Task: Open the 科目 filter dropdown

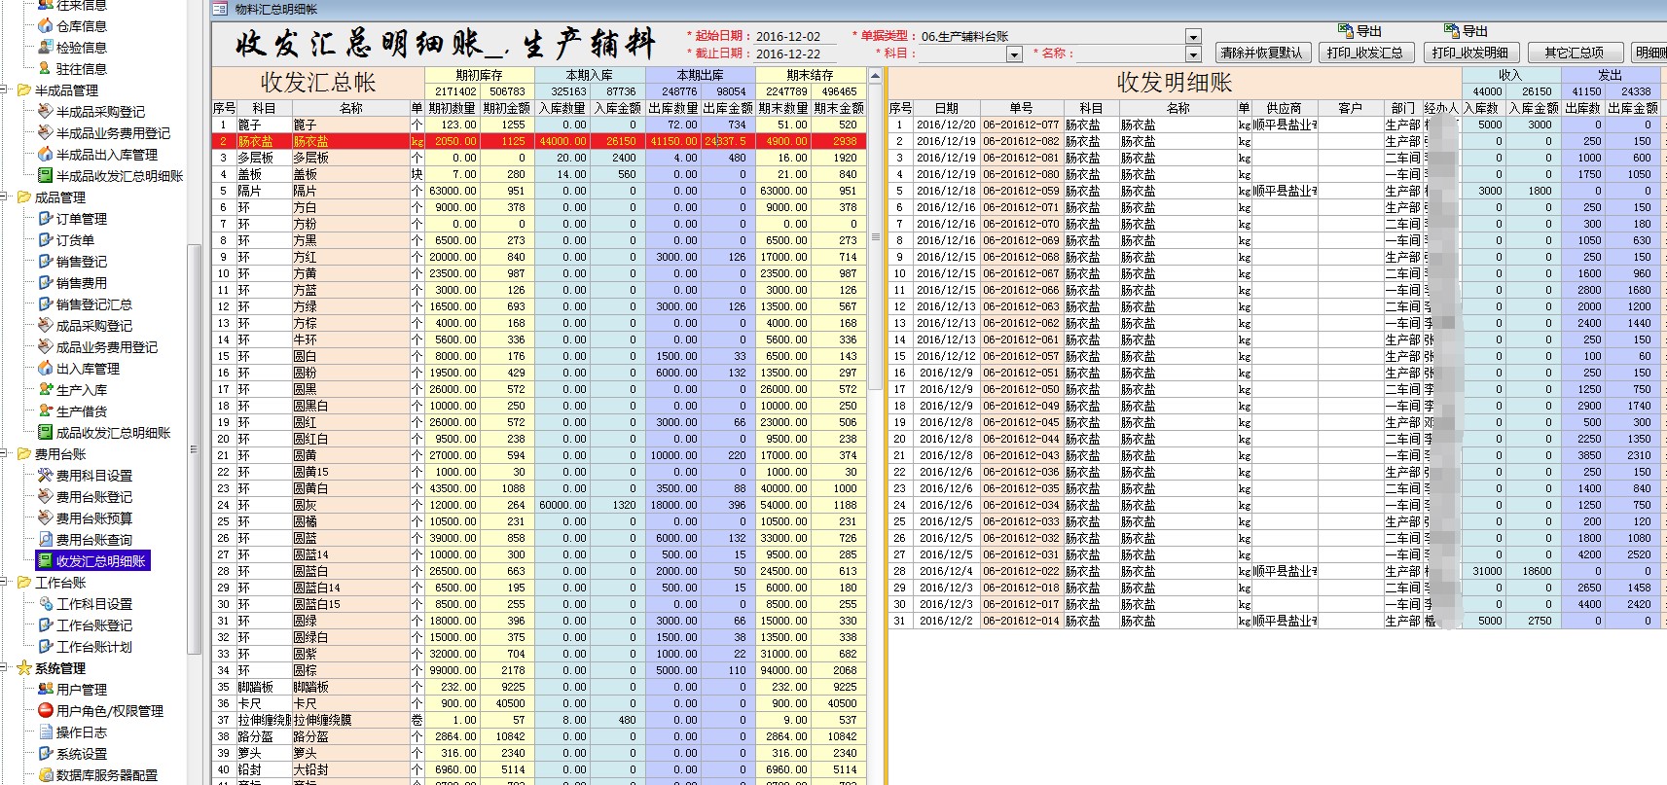Action: 1014,54
